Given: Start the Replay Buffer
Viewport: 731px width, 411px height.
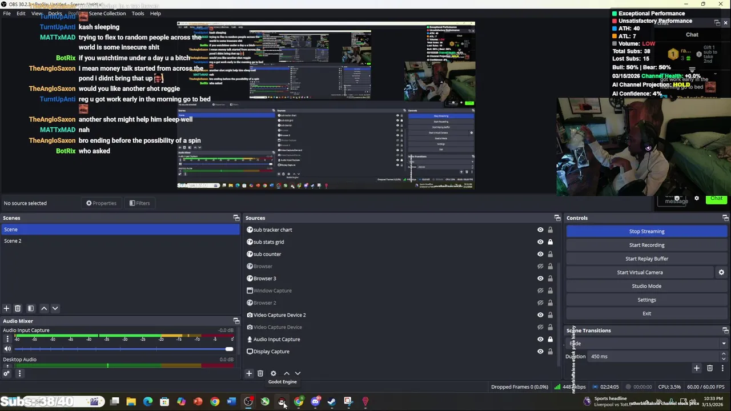Looking at the screenshot, I should coord(646,259).
